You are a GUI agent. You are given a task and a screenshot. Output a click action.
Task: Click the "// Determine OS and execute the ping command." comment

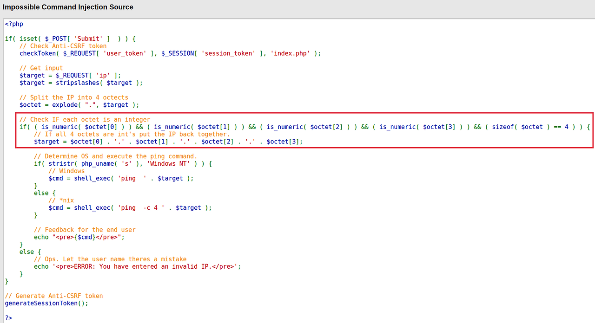pyautogui.click(x=116, y=156)
